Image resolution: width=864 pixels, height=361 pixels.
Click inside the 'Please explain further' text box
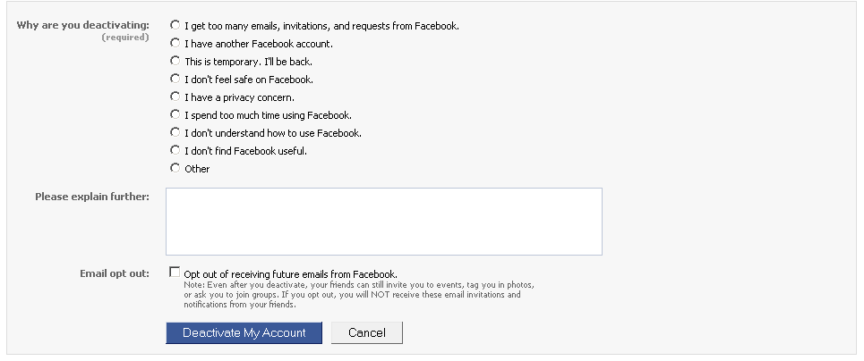[383, 221]
